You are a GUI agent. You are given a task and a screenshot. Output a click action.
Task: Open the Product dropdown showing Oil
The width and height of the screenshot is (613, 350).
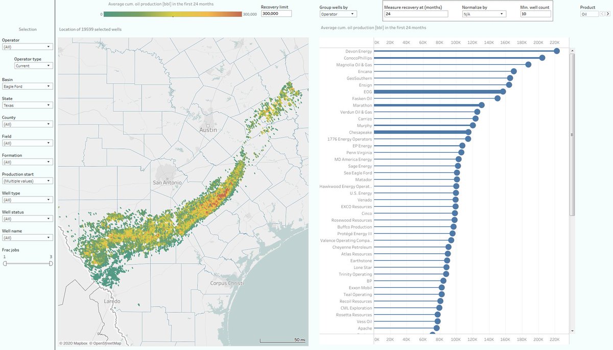(590, 14)
